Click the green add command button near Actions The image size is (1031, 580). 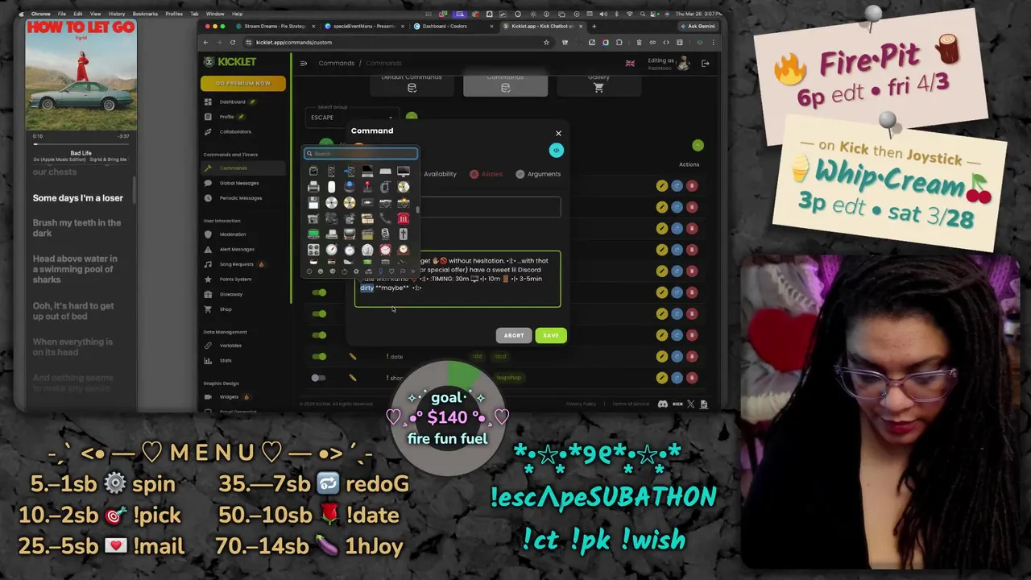pos(698,145)
